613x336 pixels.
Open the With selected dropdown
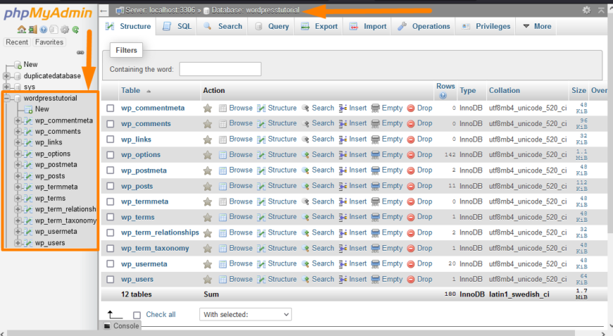(x=245, y=314)
